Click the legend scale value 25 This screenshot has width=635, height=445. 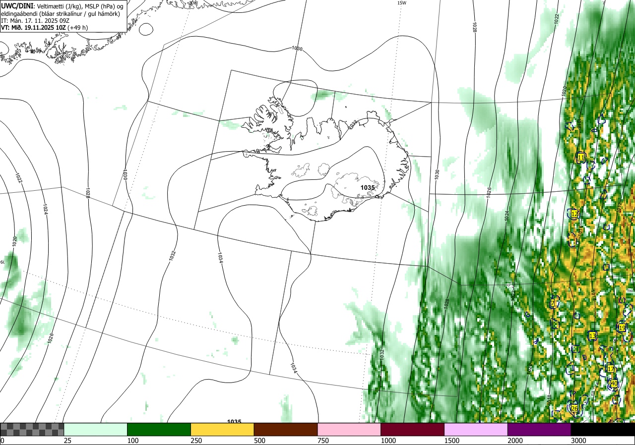click(x=67, y=441)
